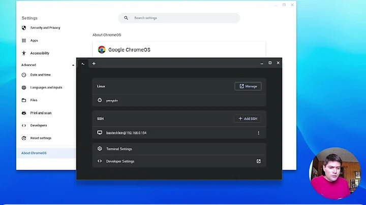Open Languages and inputs settings

click(x=46, y=88)
